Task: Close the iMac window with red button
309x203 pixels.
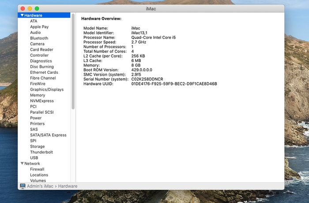Action: click(x=23, y=8)
